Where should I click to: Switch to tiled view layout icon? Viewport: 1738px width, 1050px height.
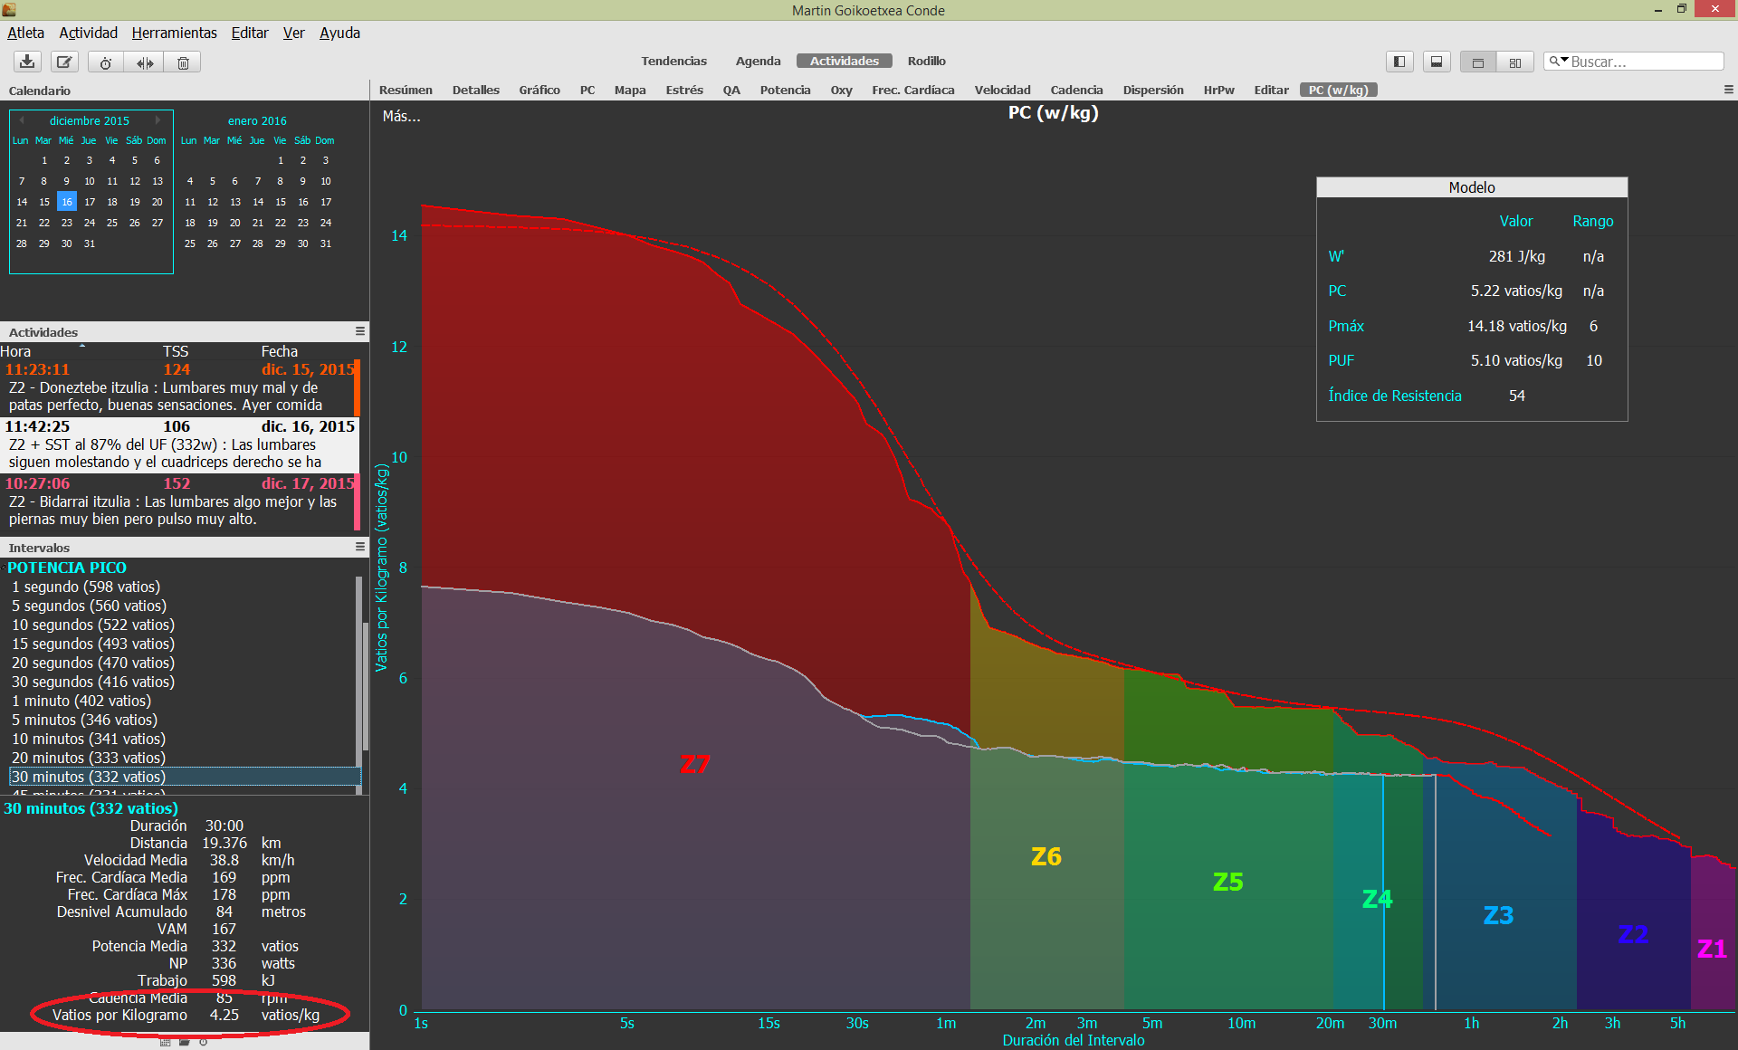(1515, 62)
